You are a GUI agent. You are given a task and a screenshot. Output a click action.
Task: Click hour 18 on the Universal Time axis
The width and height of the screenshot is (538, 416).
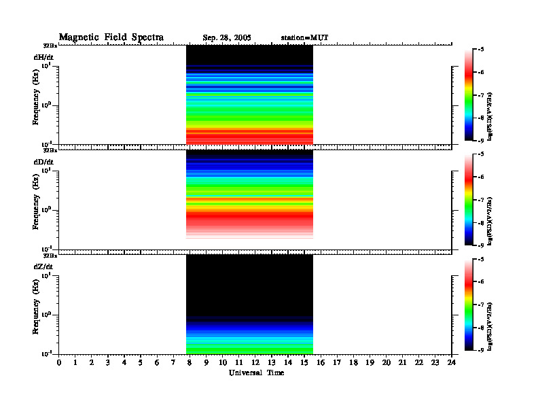tap(353, 363)
